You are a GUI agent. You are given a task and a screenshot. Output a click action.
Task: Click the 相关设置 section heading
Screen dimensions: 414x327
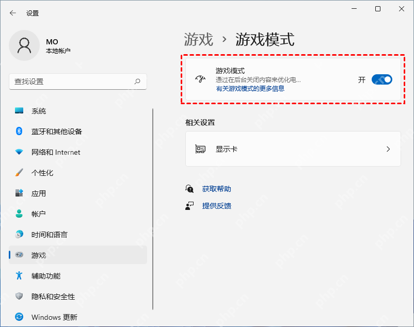pyautogui.click(x=200, y=122)
